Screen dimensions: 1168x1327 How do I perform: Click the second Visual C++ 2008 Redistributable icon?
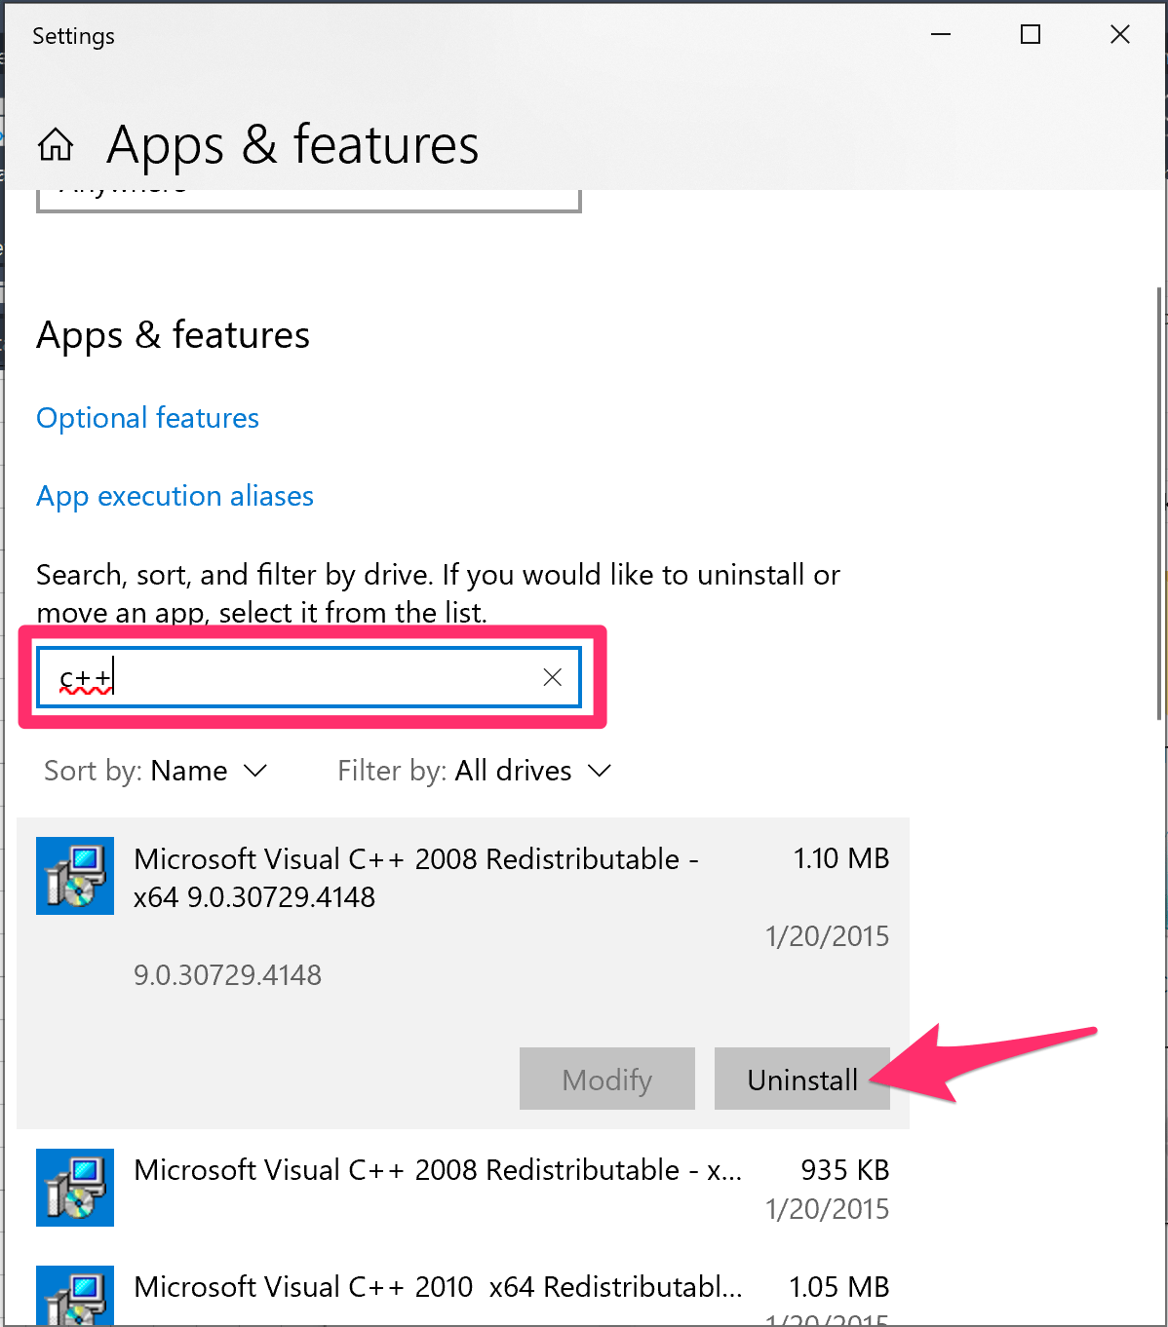click(74, 1188)
